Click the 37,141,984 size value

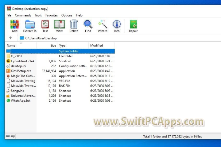pos(49,71)
